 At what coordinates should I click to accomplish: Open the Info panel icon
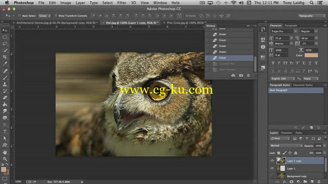pos(263,47)
